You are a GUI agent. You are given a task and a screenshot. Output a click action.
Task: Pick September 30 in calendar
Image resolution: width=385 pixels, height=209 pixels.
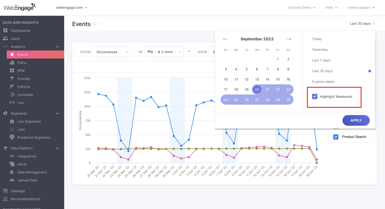(x=288, y=100)
